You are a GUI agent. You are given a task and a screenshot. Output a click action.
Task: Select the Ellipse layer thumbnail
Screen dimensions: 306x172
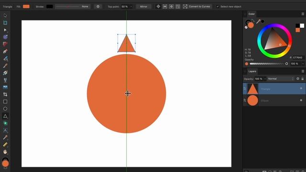[253, 100]
